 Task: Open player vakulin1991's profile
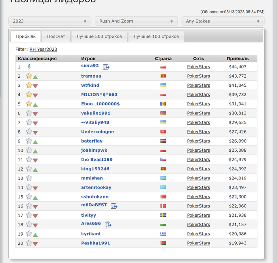tap(96, 113)
